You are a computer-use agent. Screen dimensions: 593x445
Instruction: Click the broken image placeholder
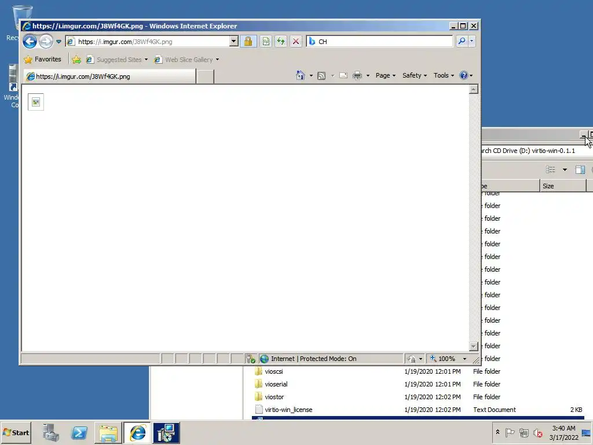coord(36,102)
